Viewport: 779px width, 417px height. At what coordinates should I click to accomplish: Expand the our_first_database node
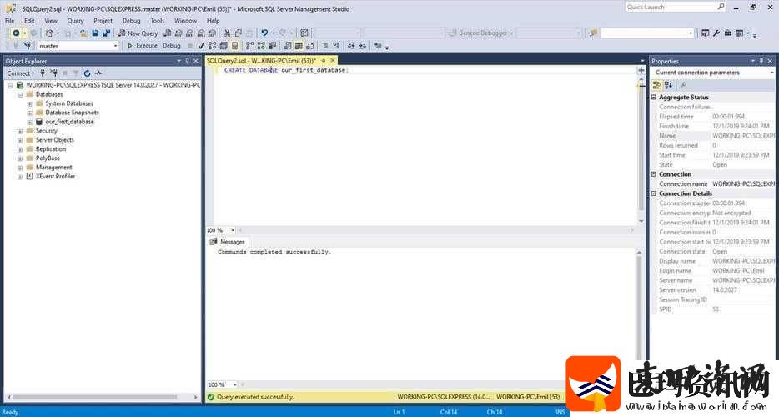pyautogui.click(x=29, y=122)
